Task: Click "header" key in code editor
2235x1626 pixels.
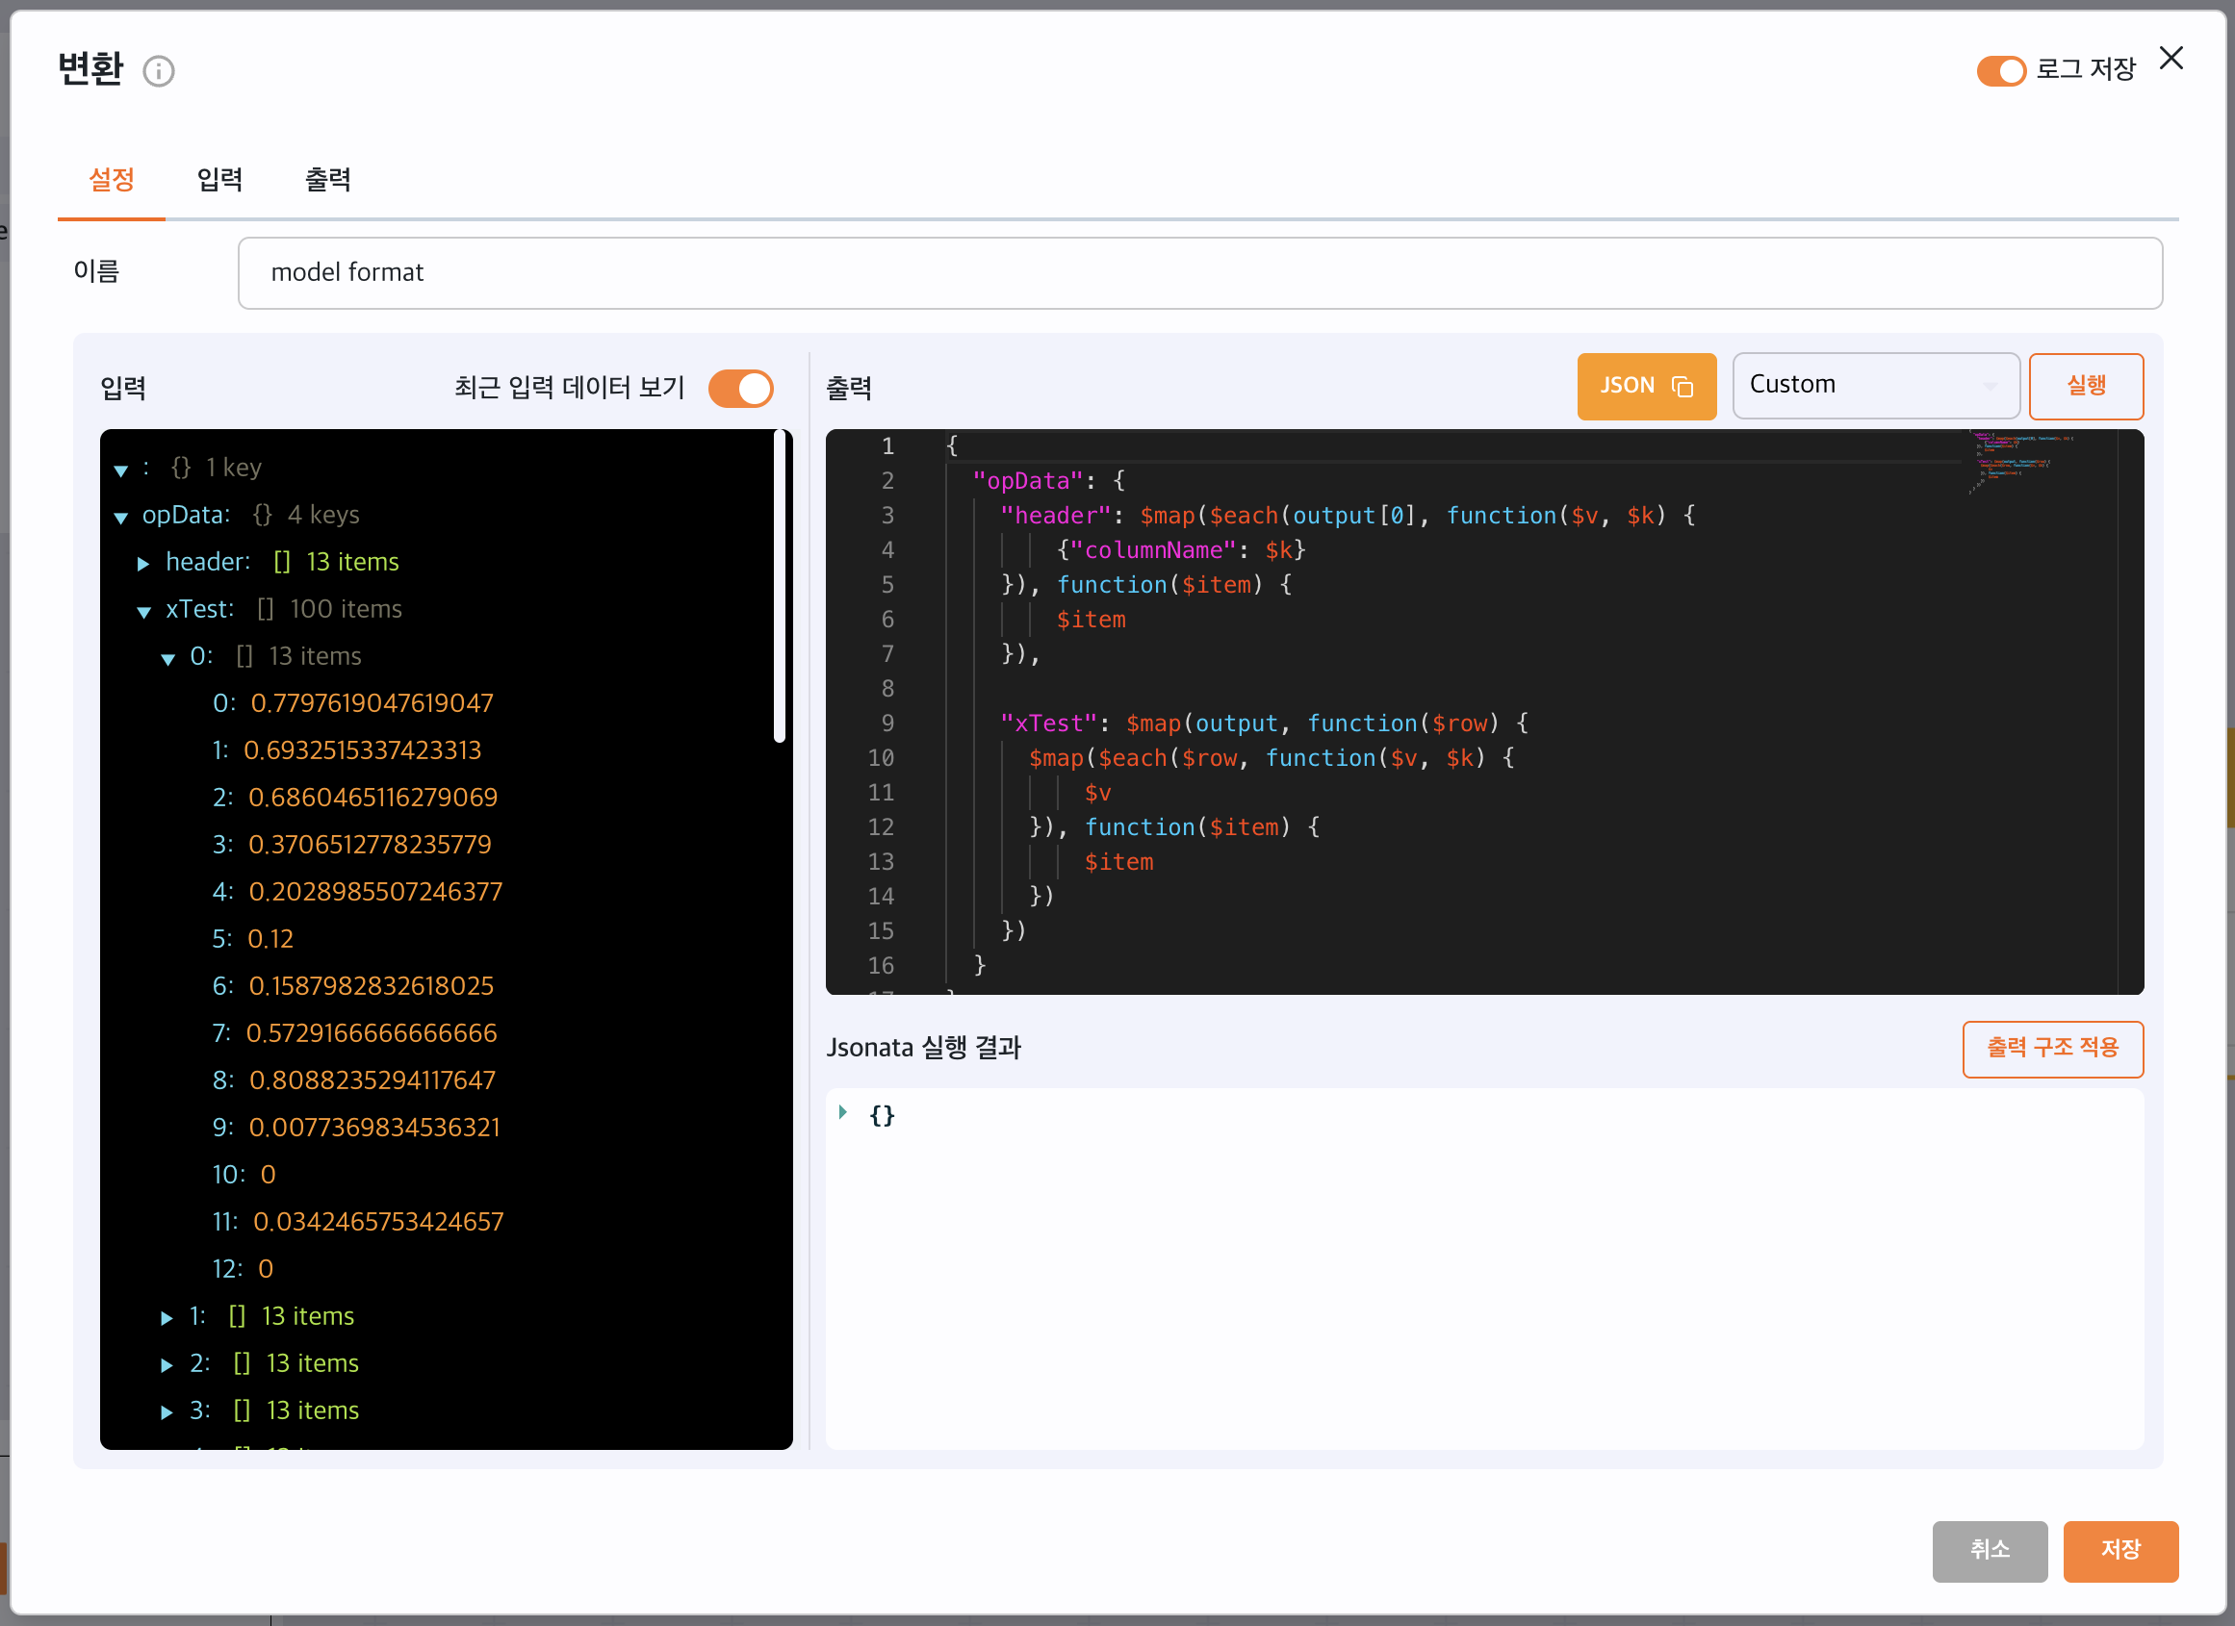Action: pyautogui.click(x=1055, y=516)
